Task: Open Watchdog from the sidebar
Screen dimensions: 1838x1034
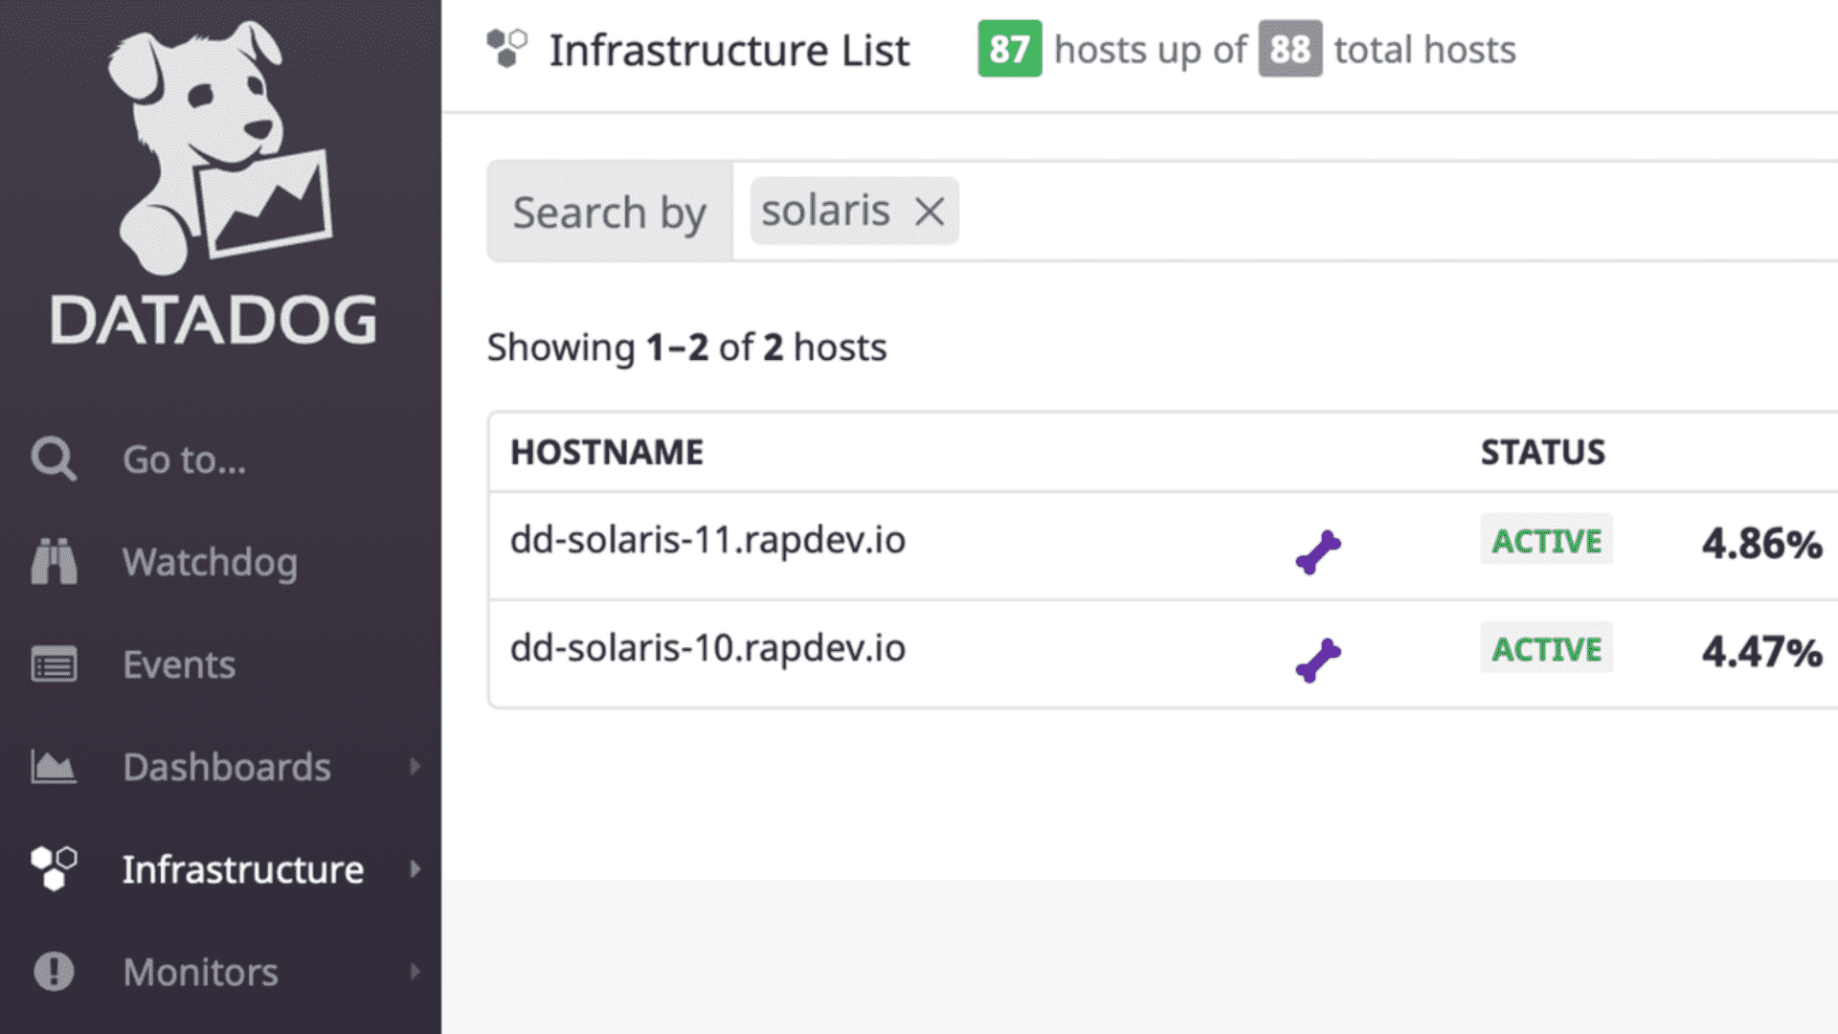Action: [x=211, y=563]
